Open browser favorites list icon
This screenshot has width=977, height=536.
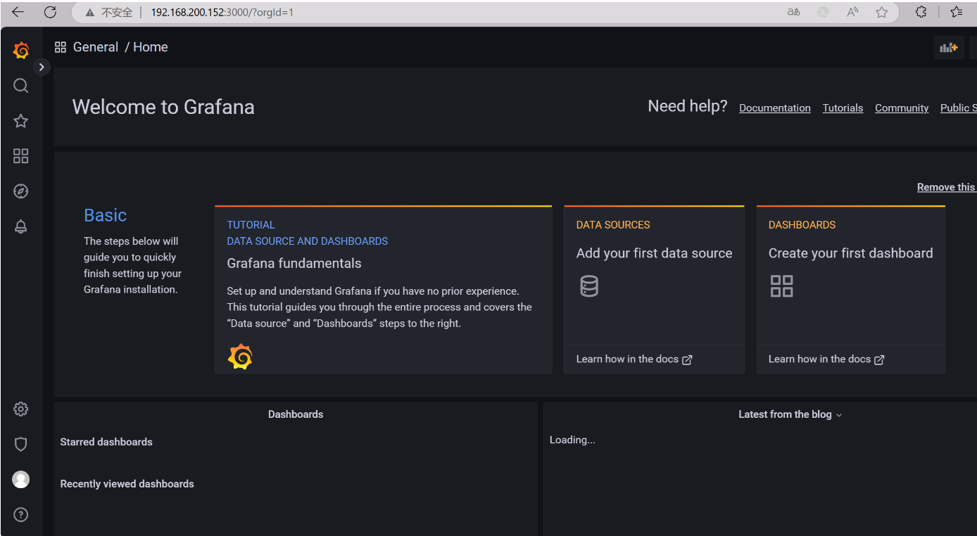pyautogui.click(x=957, y=12)
